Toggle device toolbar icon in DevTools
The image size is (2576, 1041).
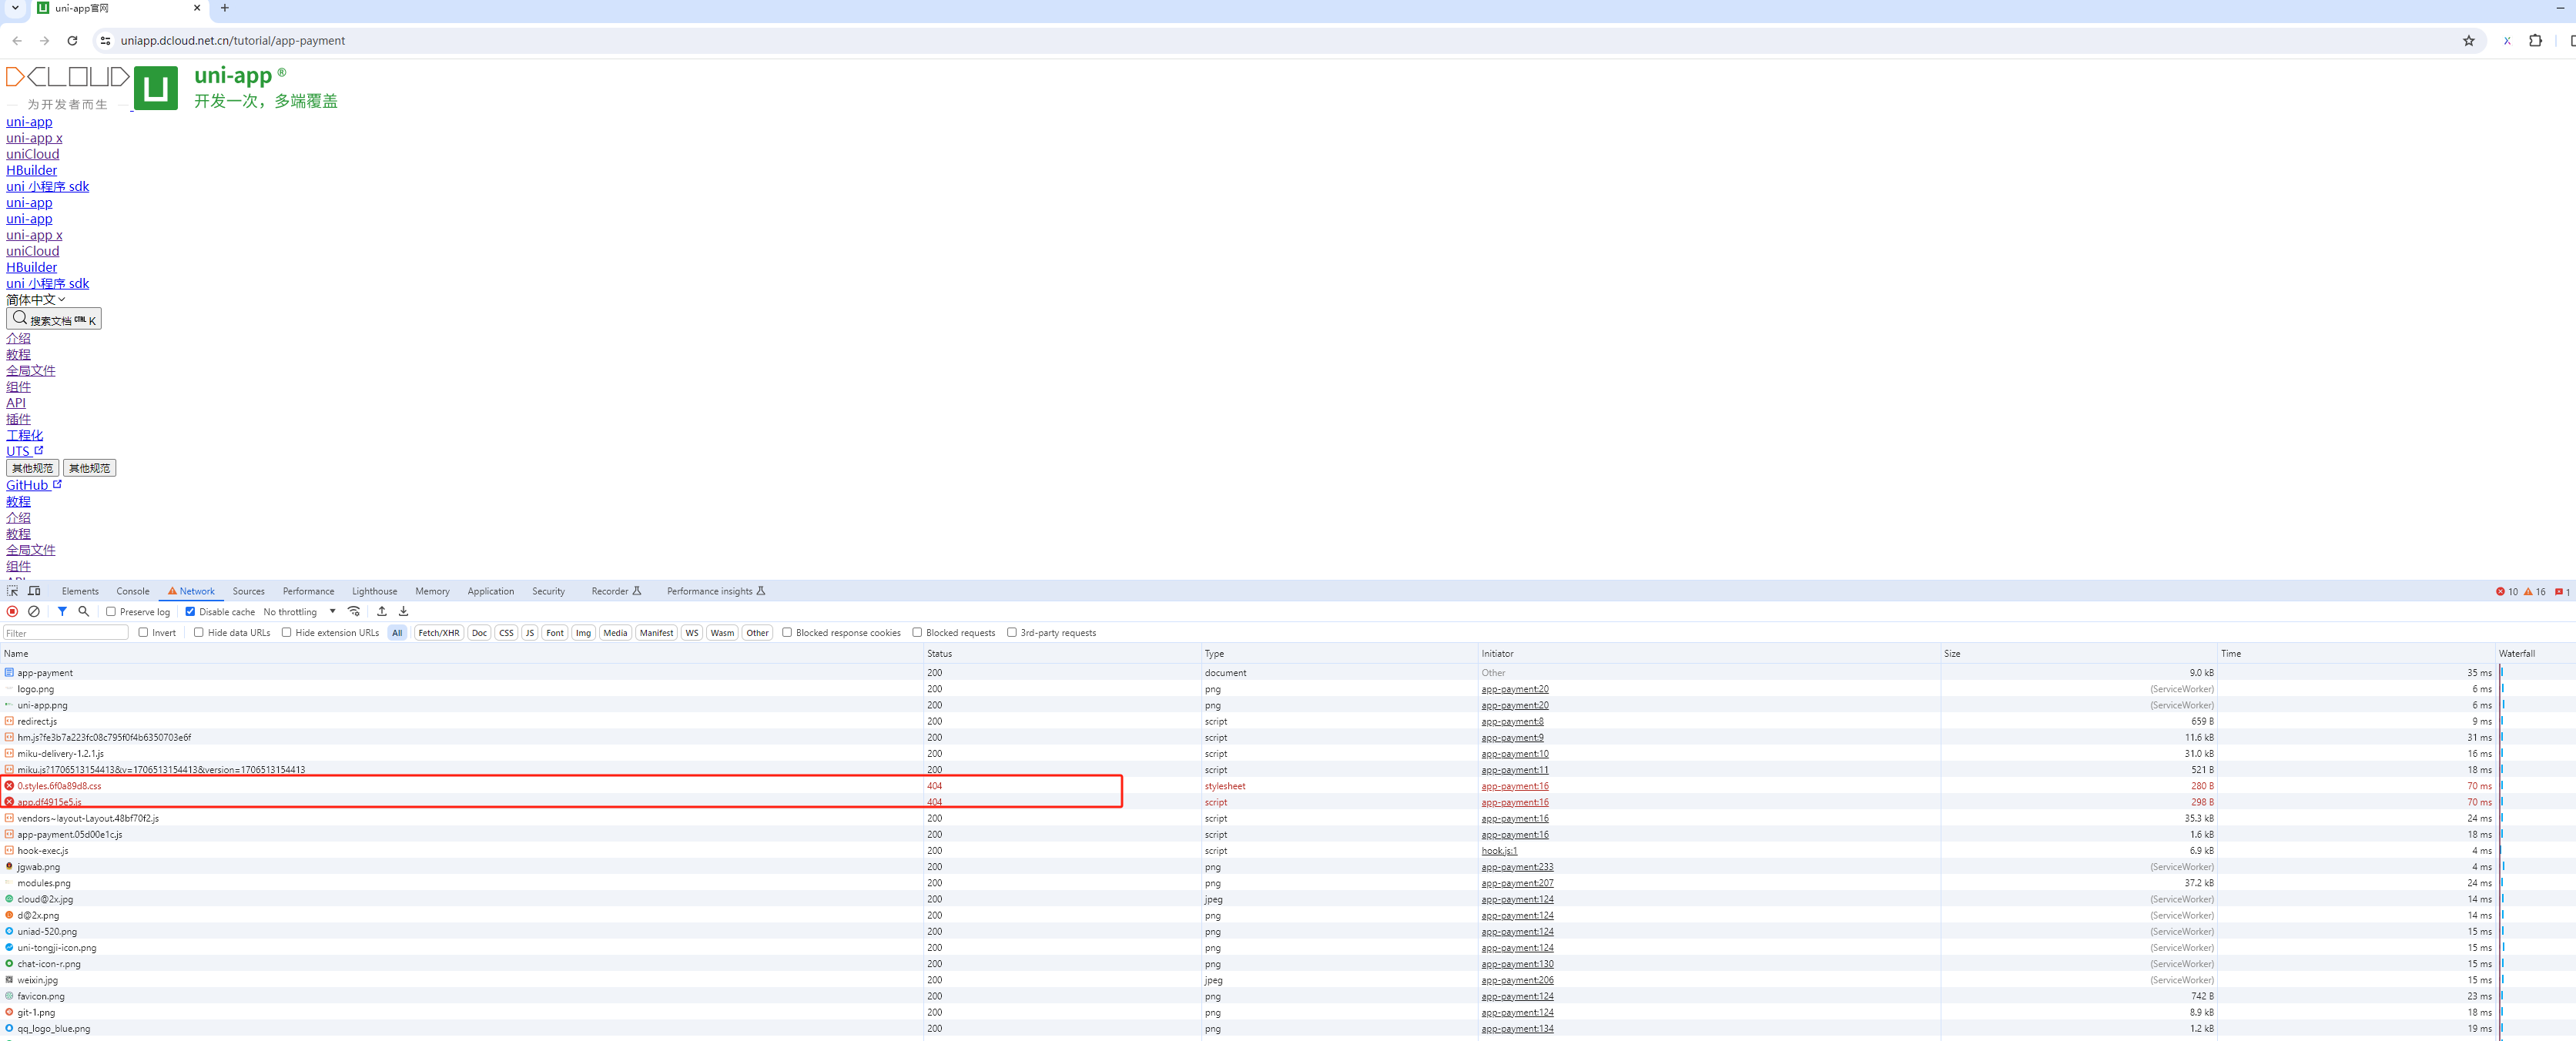coord(34,591)
